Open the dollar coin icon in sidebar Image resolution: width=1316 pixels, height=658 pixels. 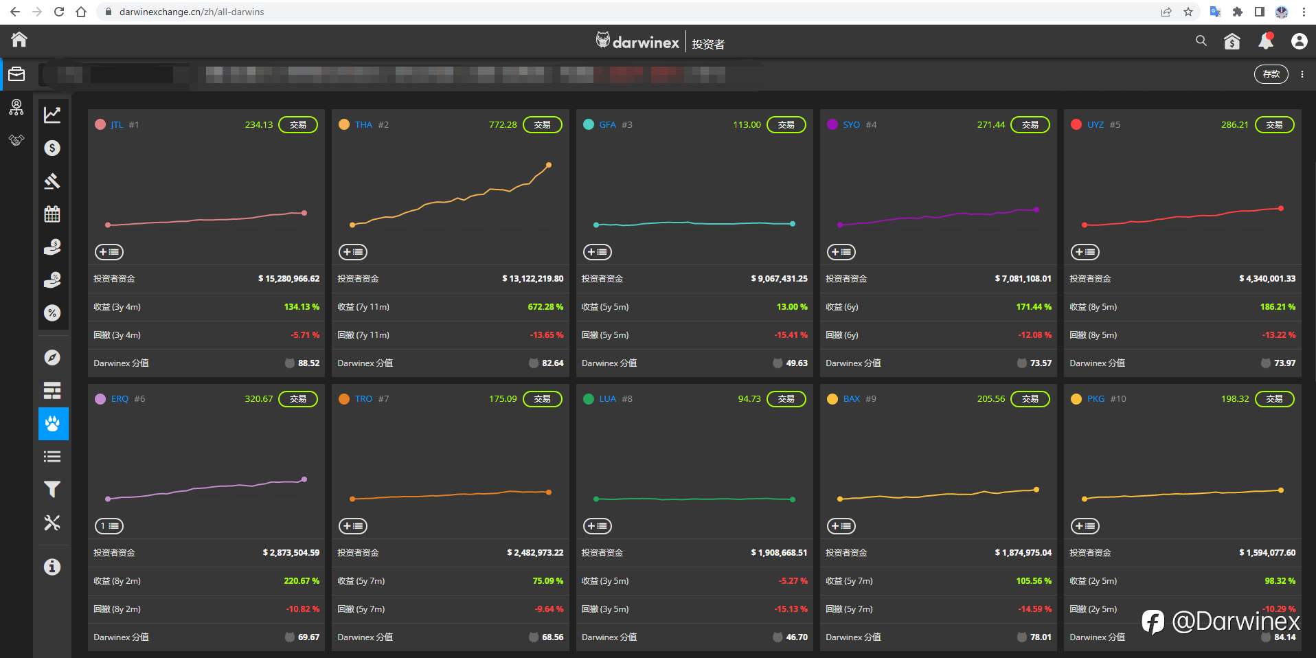52,148
